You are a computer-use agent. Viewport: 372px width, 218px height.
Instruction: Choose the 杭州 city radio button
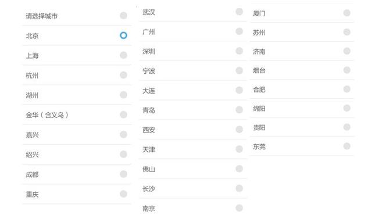[x=123, y=75]
